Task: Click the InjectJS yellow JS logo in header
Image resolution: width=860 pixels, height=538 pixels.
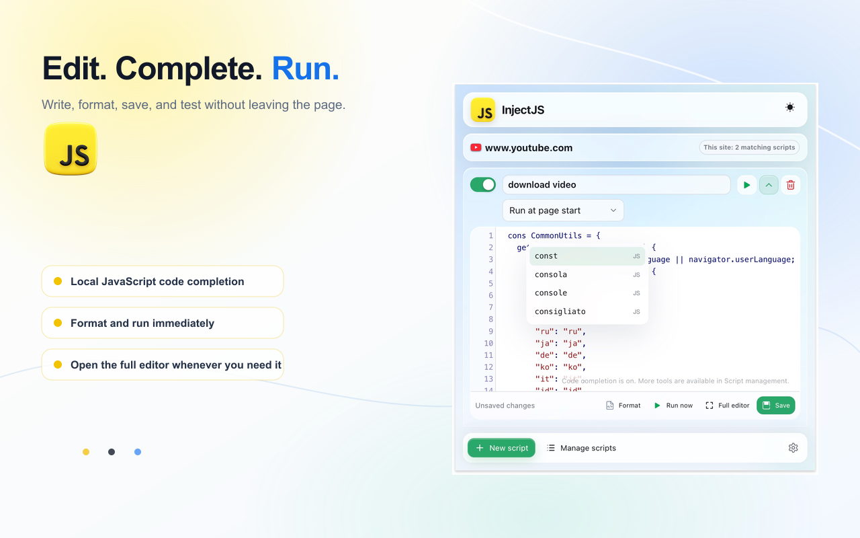Action: 483,110
